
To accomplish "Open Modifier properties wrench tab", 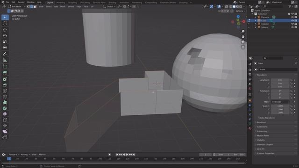I will 250,105.
